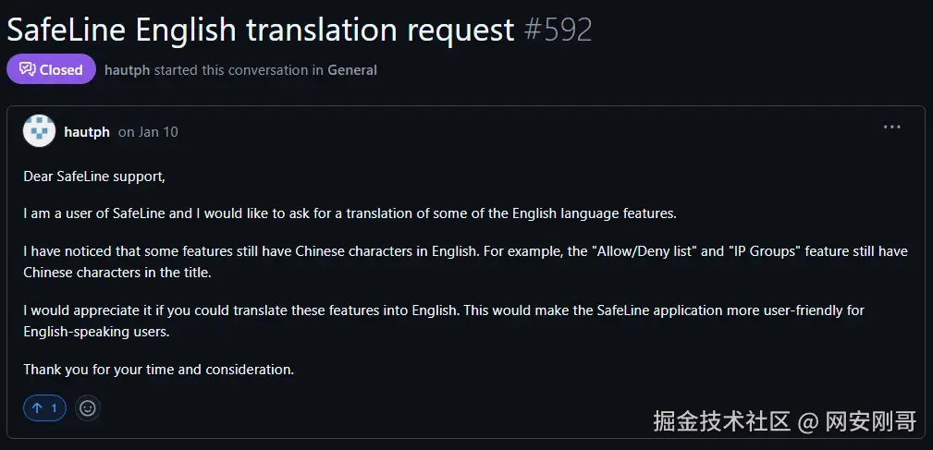Open hautph username beside the avatar
Image resolution: width=933 pixels, height=450 pixels.
click(x=87, y=132)
